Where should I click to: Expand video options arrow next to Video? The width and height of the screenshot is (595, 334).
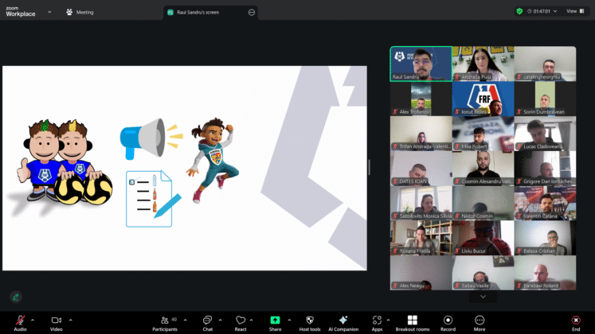(70, 320)
